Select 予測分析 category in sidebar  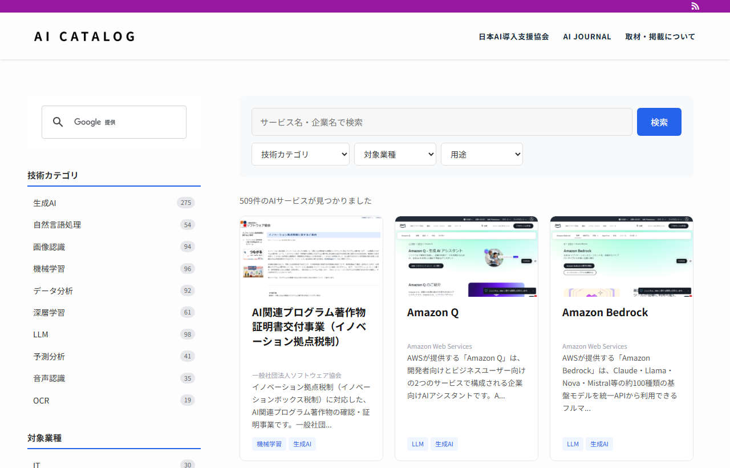[x=114, y=356]
